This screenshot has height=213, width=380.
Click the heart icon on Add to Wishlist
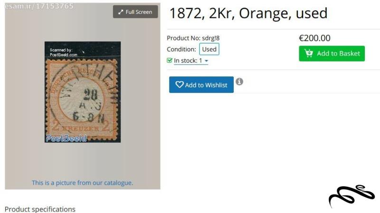click(x=180, y=84)
